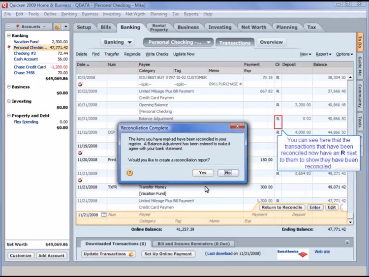Click the Bank of America logo
369x277 pixels.
click(292, 253)
